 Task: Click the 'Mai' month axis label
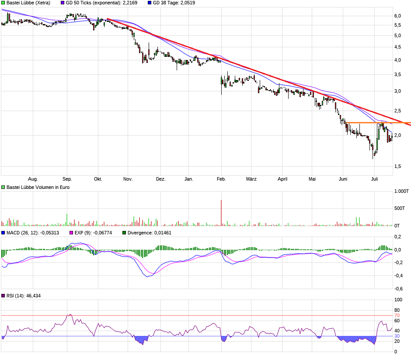click(312, 179)
